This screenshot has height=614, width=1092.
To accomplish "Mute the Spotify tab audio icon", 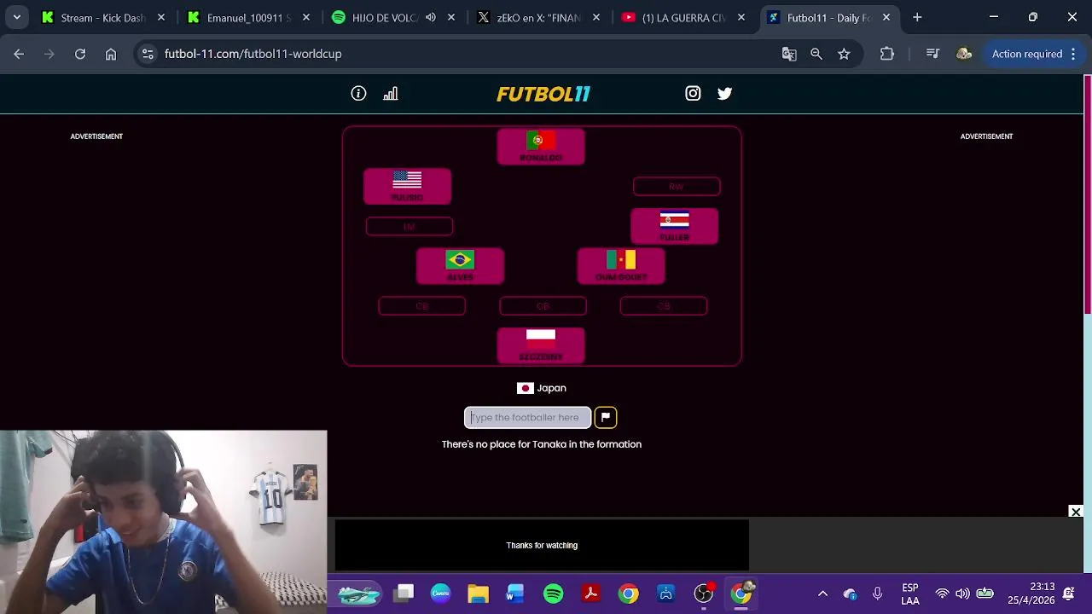I will pos(430,17).
